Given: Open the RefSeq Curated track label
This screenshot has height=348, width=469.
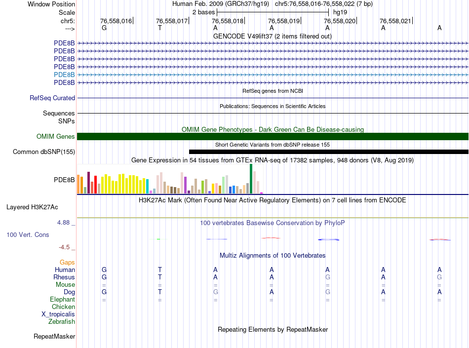Looking at the screenshot, I should coord(52,98).
